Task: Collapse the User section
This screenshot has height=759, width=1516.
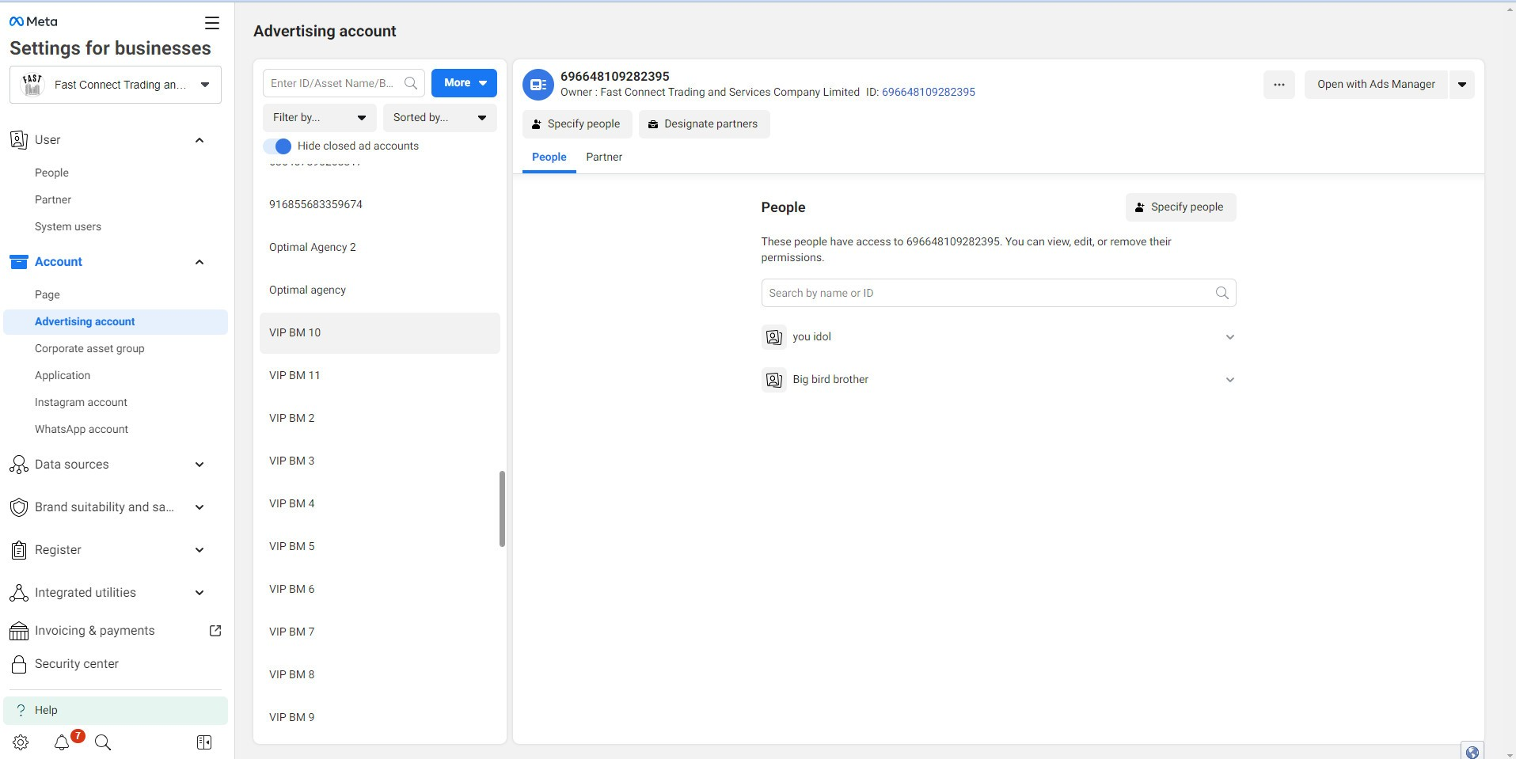Action: [199, 140]
